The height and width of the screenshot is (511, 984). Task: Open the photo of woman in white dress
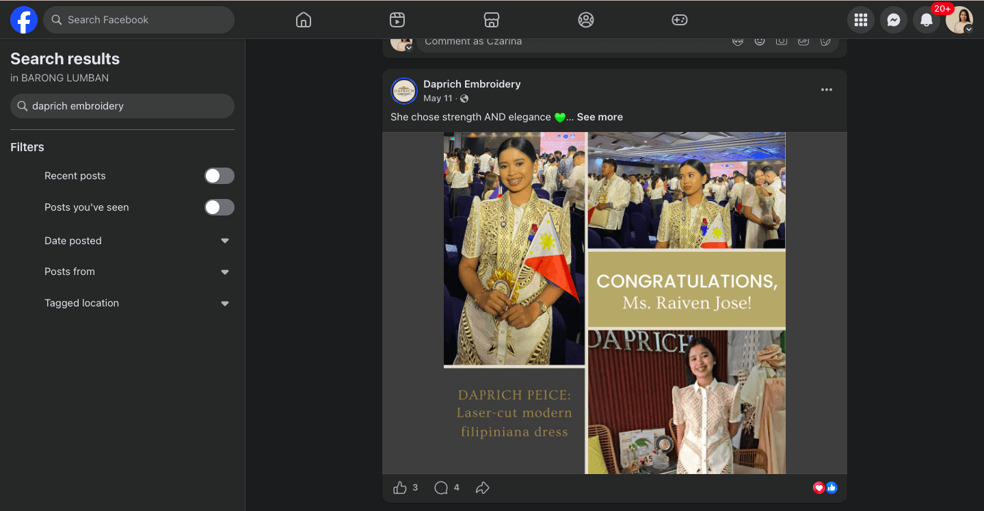pos(687,402)
